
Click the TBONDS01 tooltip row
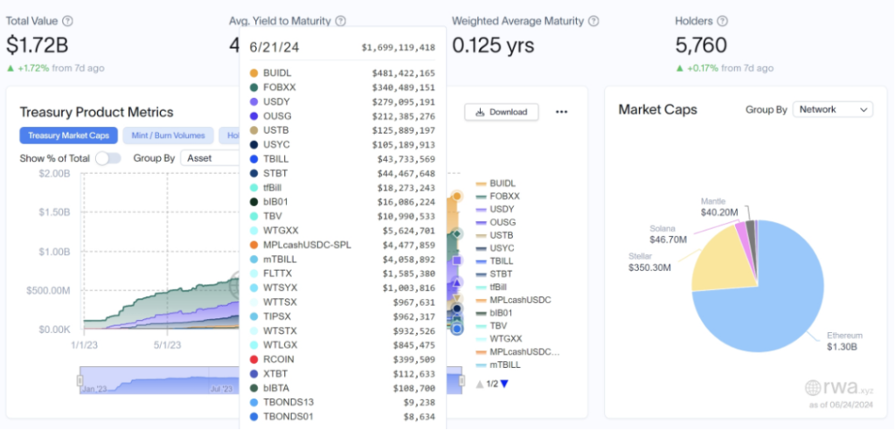click(x=342, y=416)
